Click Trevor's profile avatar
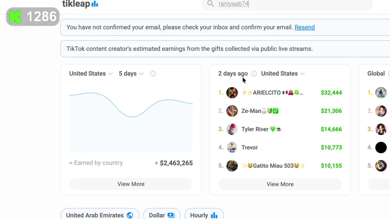The image size is (390, 219). pyautogui.click(x=232, y=148)
